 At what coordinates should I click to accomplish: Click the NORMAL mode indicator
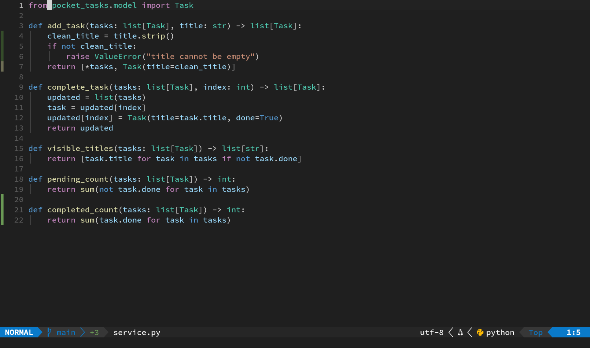(x=19, y=333)
